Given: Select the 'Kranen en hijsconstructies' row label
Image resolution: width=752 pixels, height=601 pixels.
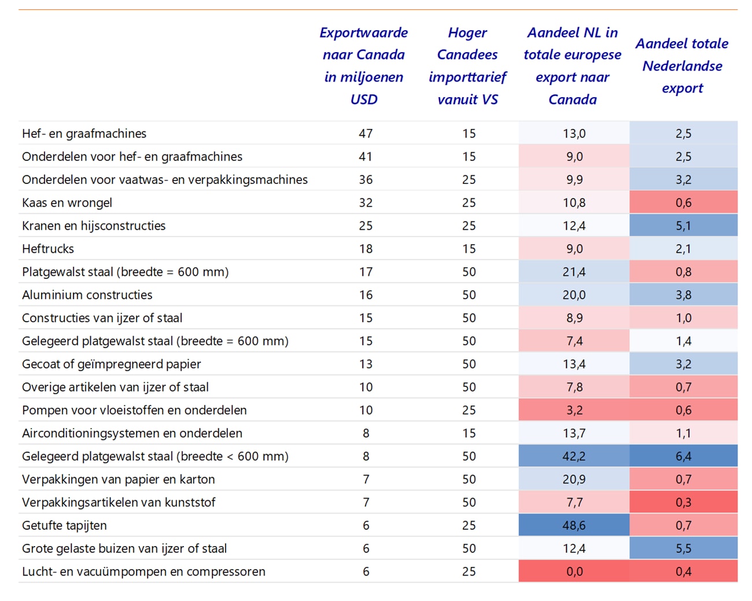Looking at the screenshot, I should pyautogui.click(x=94, y=226).
